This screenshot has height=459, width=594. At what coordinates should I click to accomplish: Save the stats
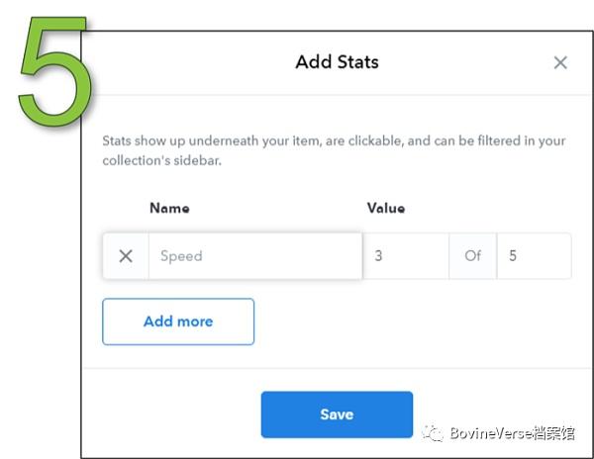click(337, 414)
